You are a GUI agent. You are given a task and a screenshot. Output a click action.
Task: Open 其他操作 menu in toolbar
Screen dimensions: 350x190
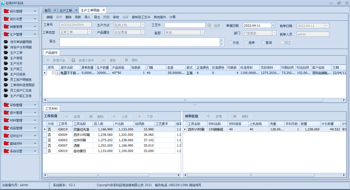(160, 17)
